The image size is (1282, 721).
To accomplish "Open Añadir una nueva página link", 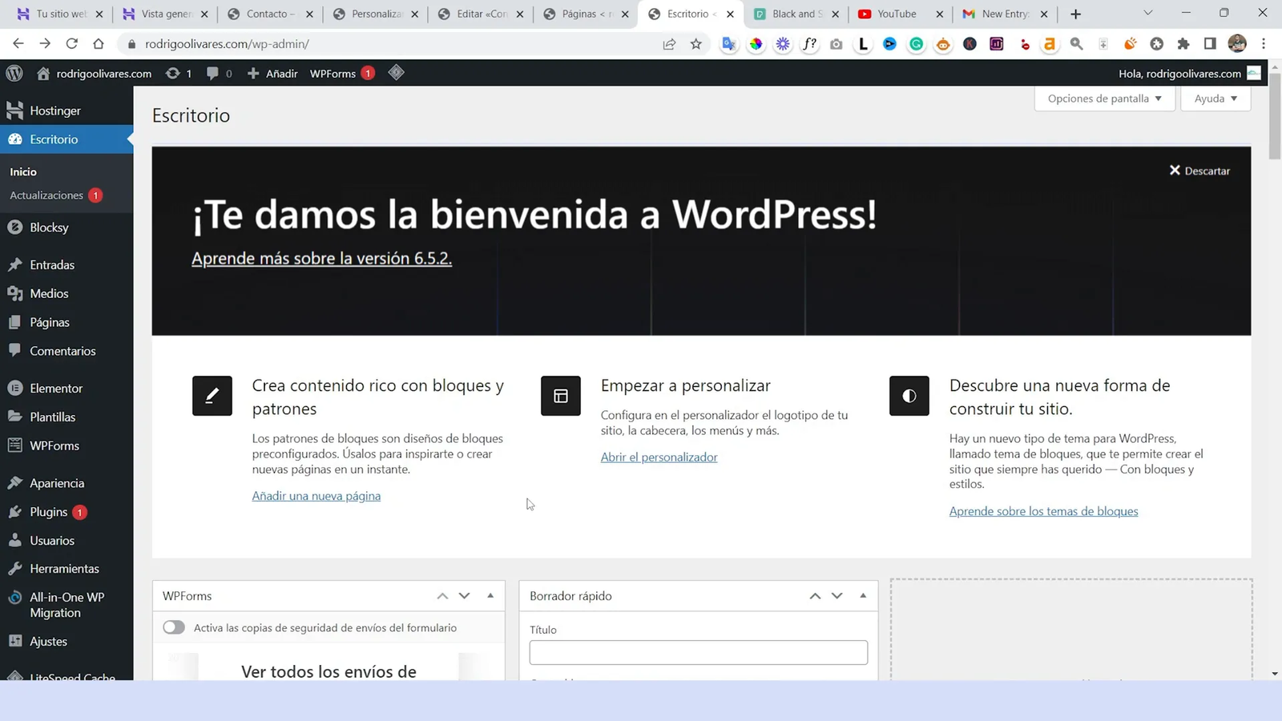I will (x=316, y=495).
